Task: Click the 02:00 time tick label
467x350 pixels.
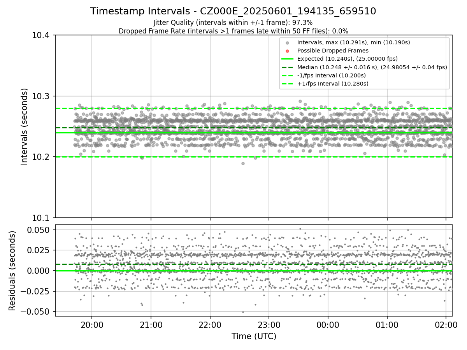Action: [446, 324]
